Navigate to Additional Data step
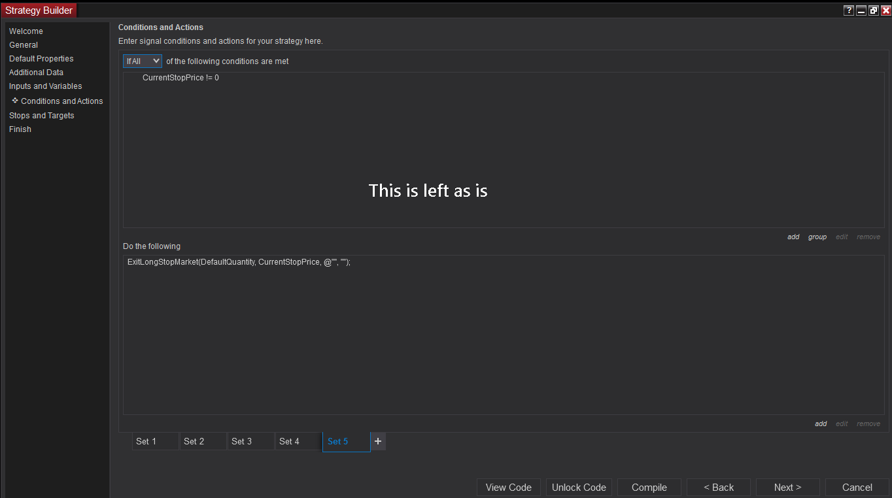 36,73
